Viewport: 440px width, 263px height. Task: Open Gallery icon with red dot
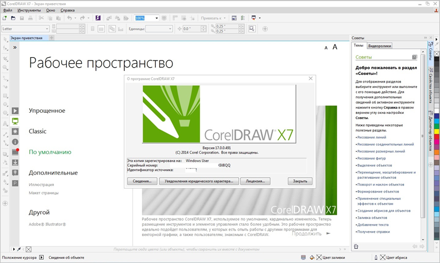tap(15, 152)
